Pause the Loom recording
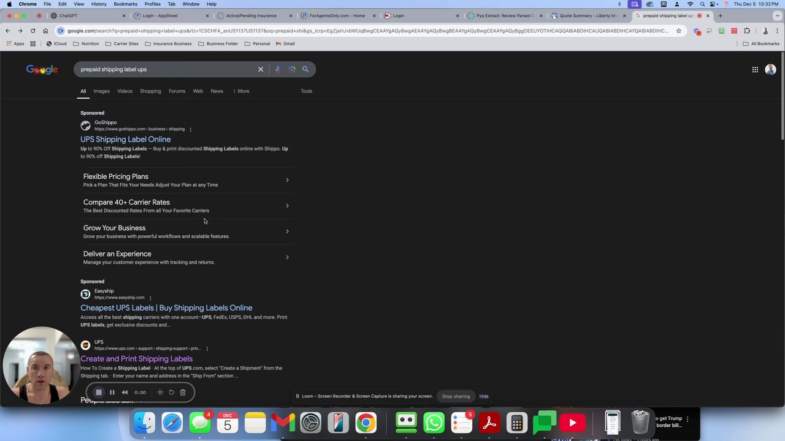Screen dimensions: 785x441 112,393
